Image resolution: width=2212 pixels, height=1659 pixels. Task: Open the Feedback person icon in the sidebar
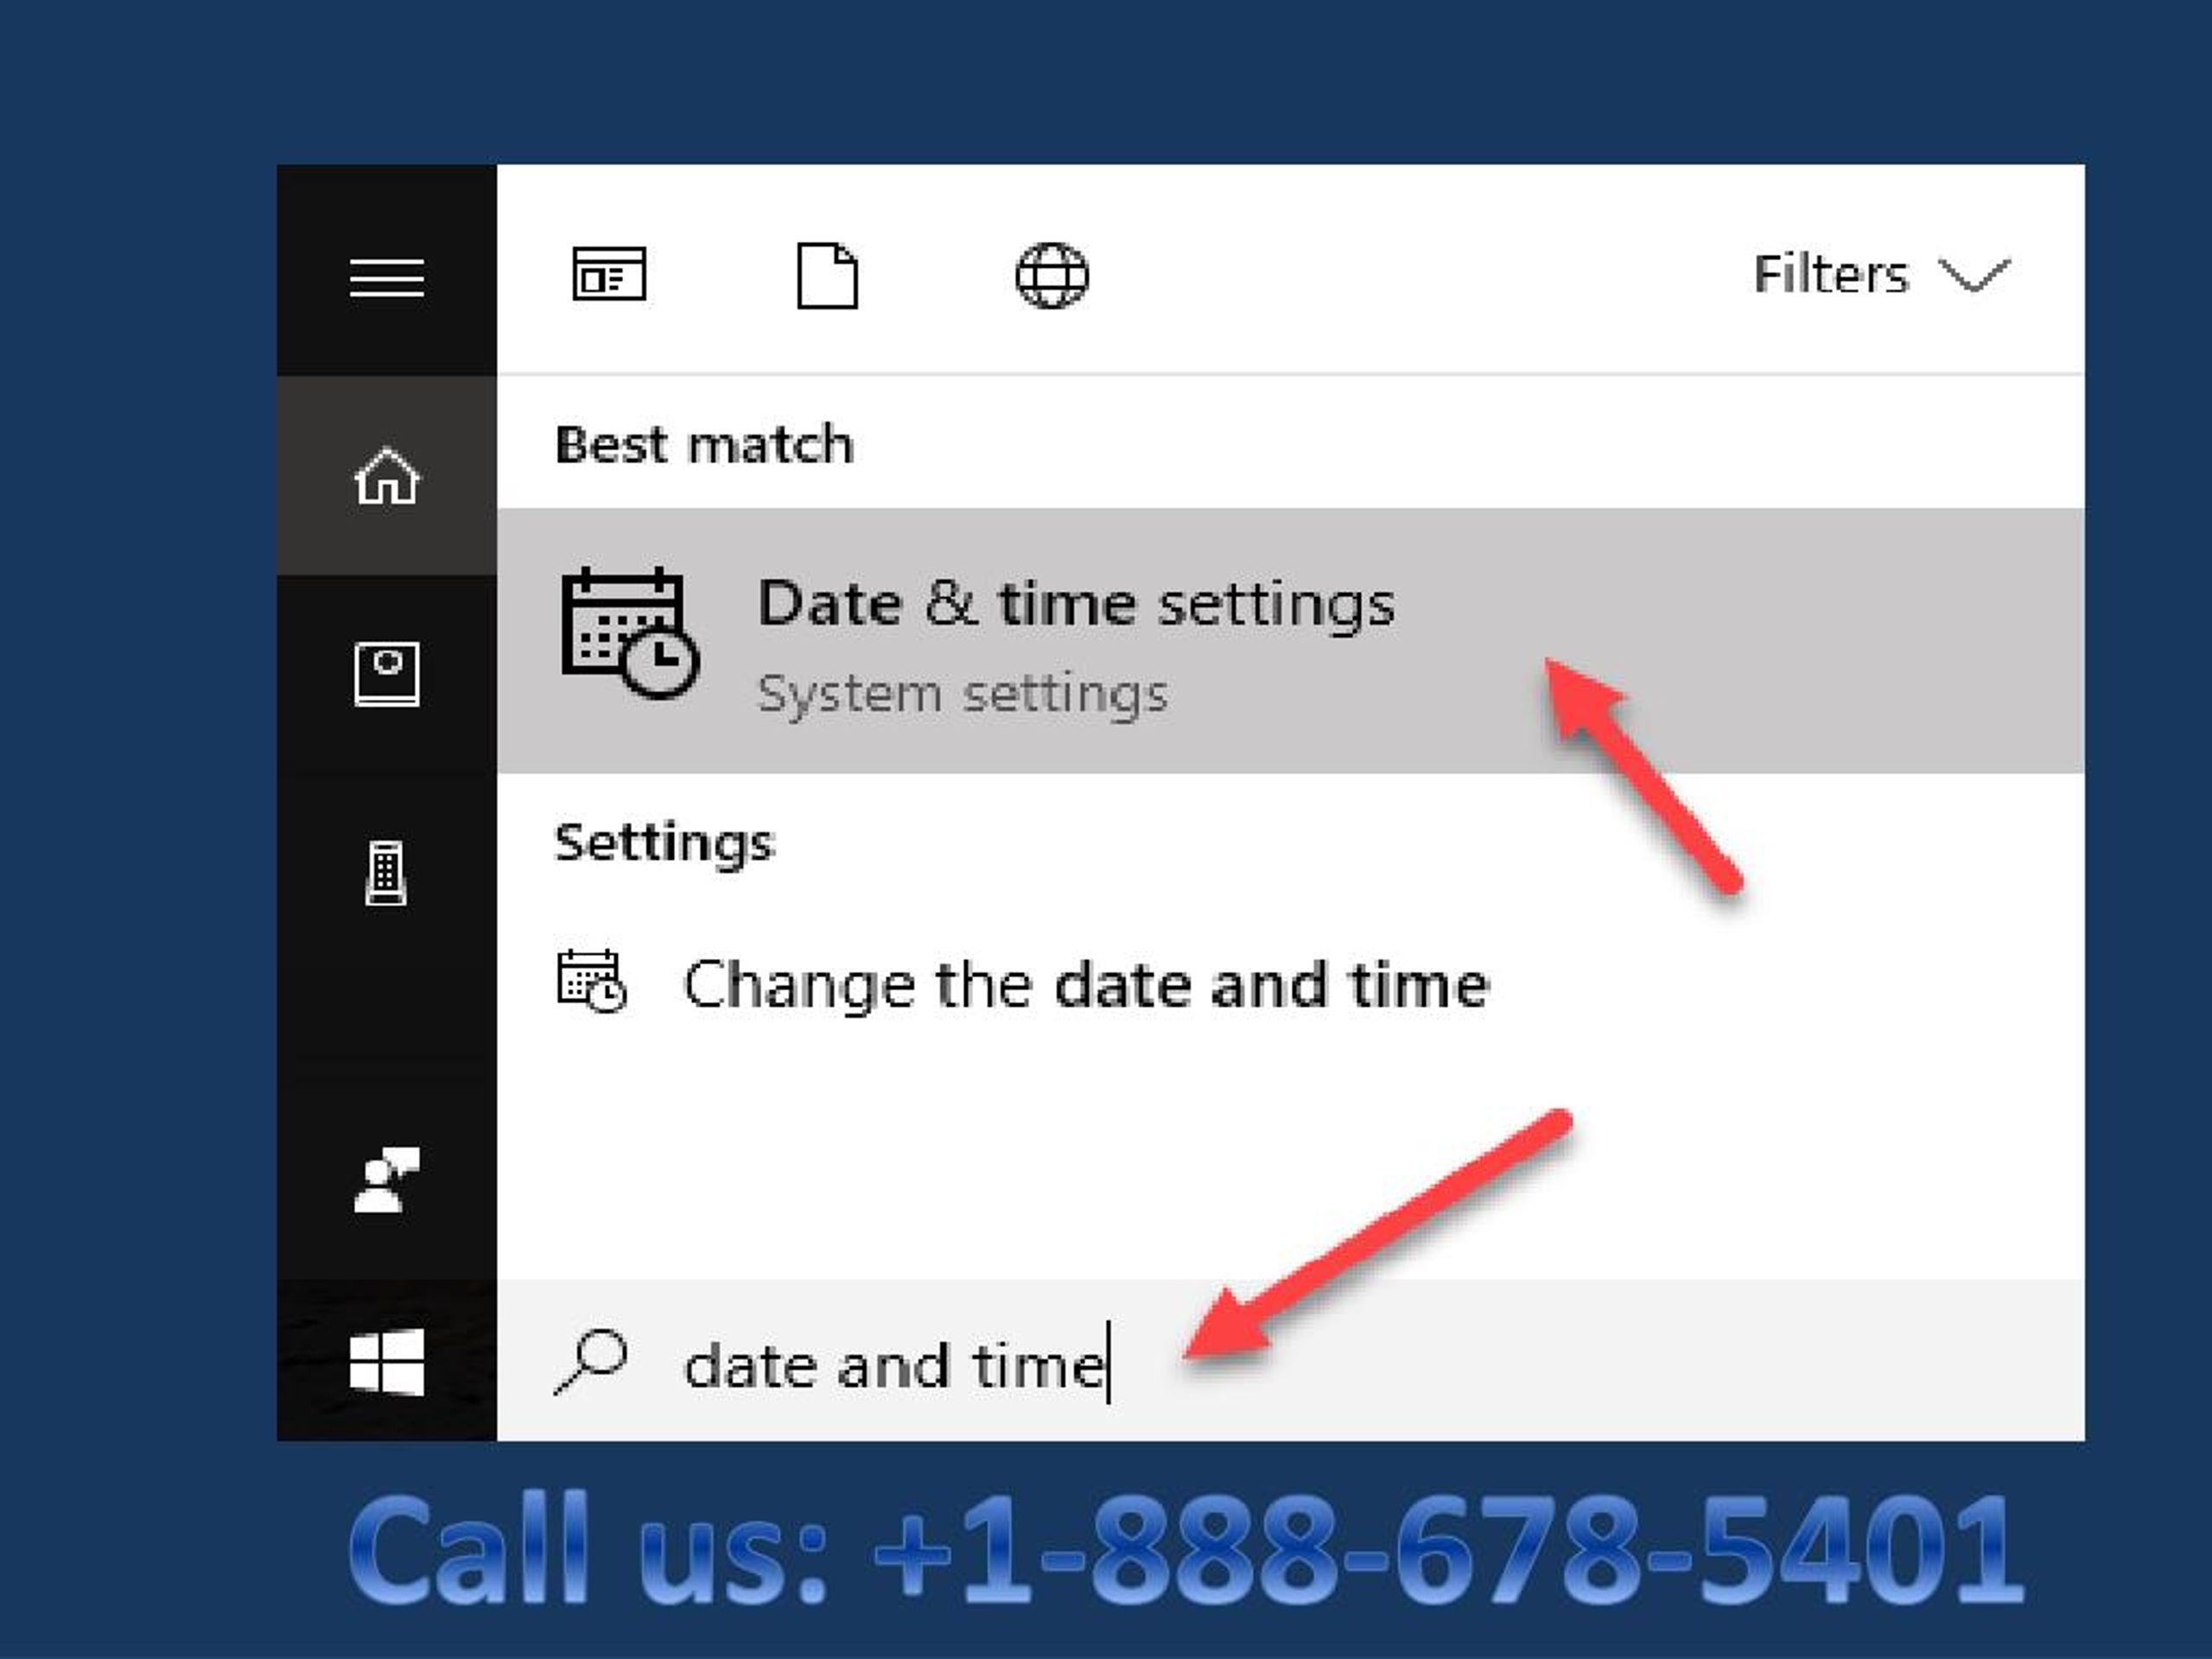(387, 1180)
